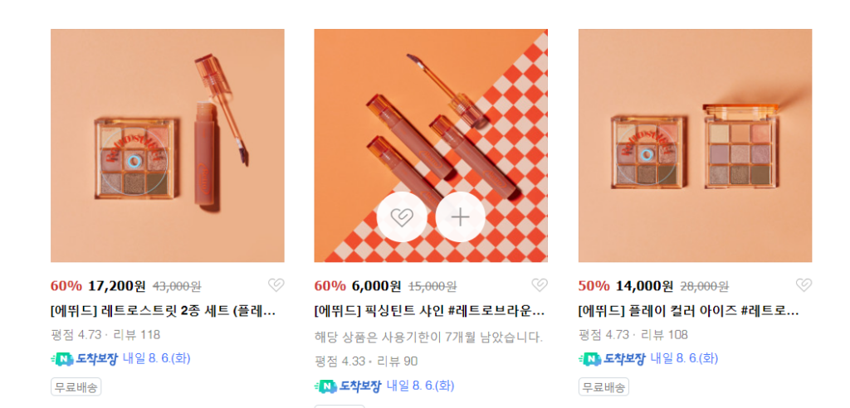Open the 레트로스트릿 2종 세트 product thumbnail

(x=168, y=146)
